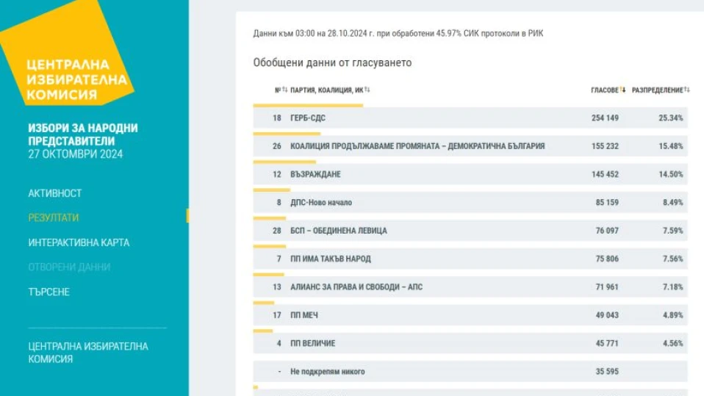Viewport: 704px width, 396px height.
Task: Select КОАЛИЦИЯ ПРОДЪЛЖАВАМЕ ПРОМЯНАТА – ДЕМОКРАТИЧНА БЪЛГАРИЯ row
Action: pyautogui.click(x=470, y=146)
